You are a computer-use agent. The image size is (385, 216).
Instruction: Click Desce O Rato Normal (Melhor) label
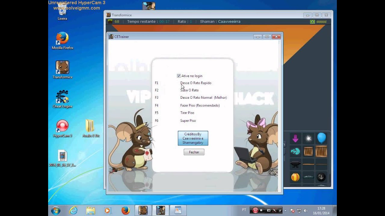coord(204,97)
